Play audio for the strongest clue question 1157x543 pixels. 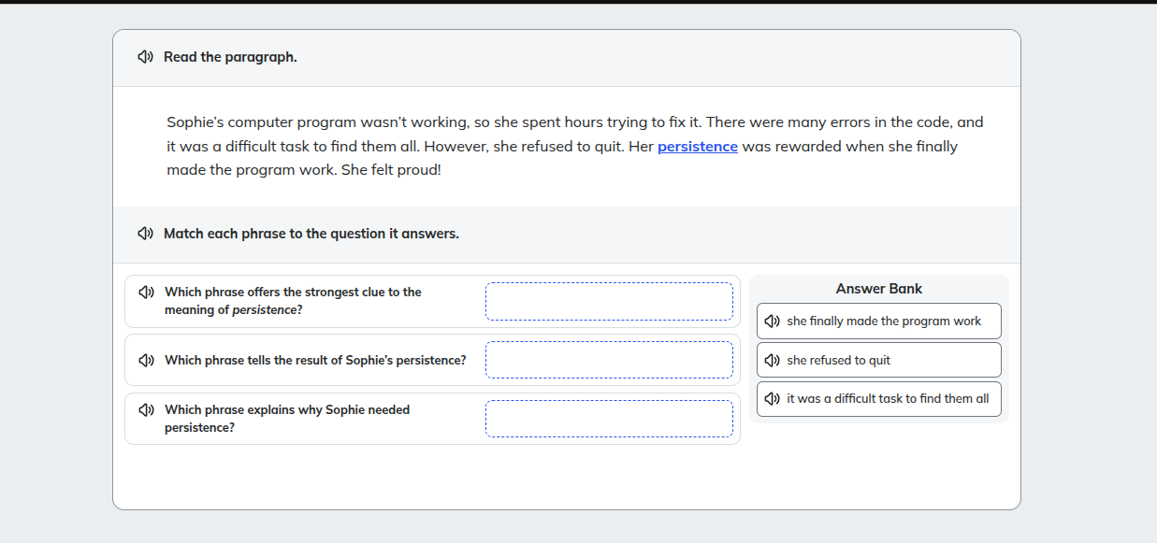[145, 292]
